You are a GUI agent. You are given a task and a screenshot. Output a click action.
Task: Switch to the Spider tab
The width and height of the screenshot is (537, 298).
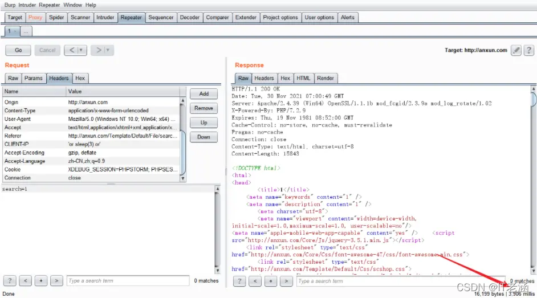(x=56, y=18)
